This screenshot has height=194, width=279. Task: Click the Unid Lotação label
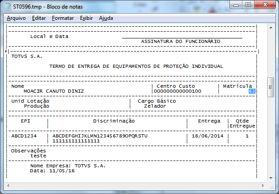coord(30,101)
